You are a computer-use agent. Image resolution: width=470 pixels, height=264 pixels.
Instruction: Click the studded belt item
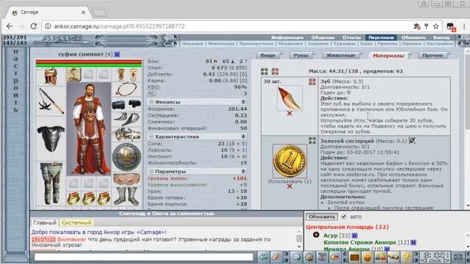[x=126, y=179]
